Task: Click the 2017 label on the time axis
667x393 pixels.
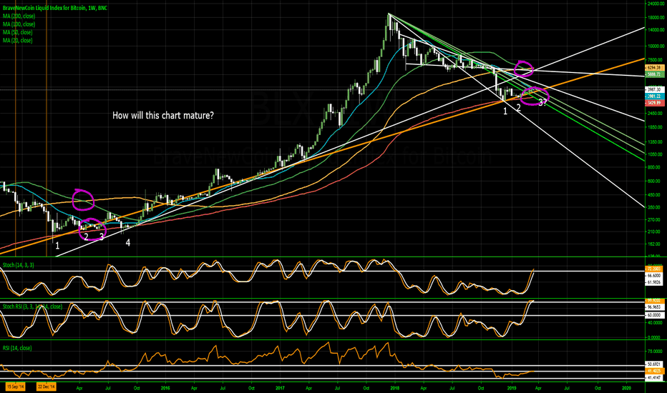Action: (x=280, y=388)
